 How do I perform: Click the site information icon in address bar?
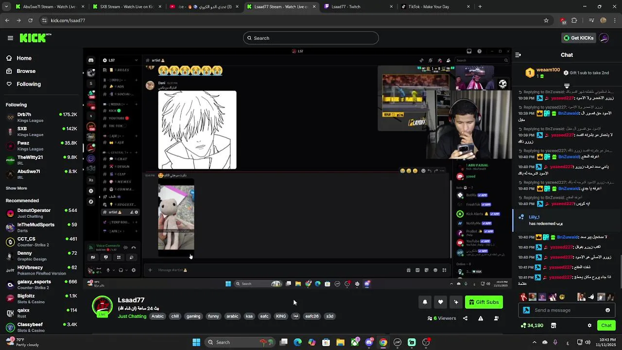coord(45,20)
